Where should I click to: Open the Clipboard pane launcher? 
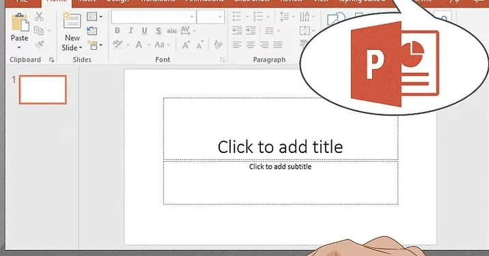point(51,60)
